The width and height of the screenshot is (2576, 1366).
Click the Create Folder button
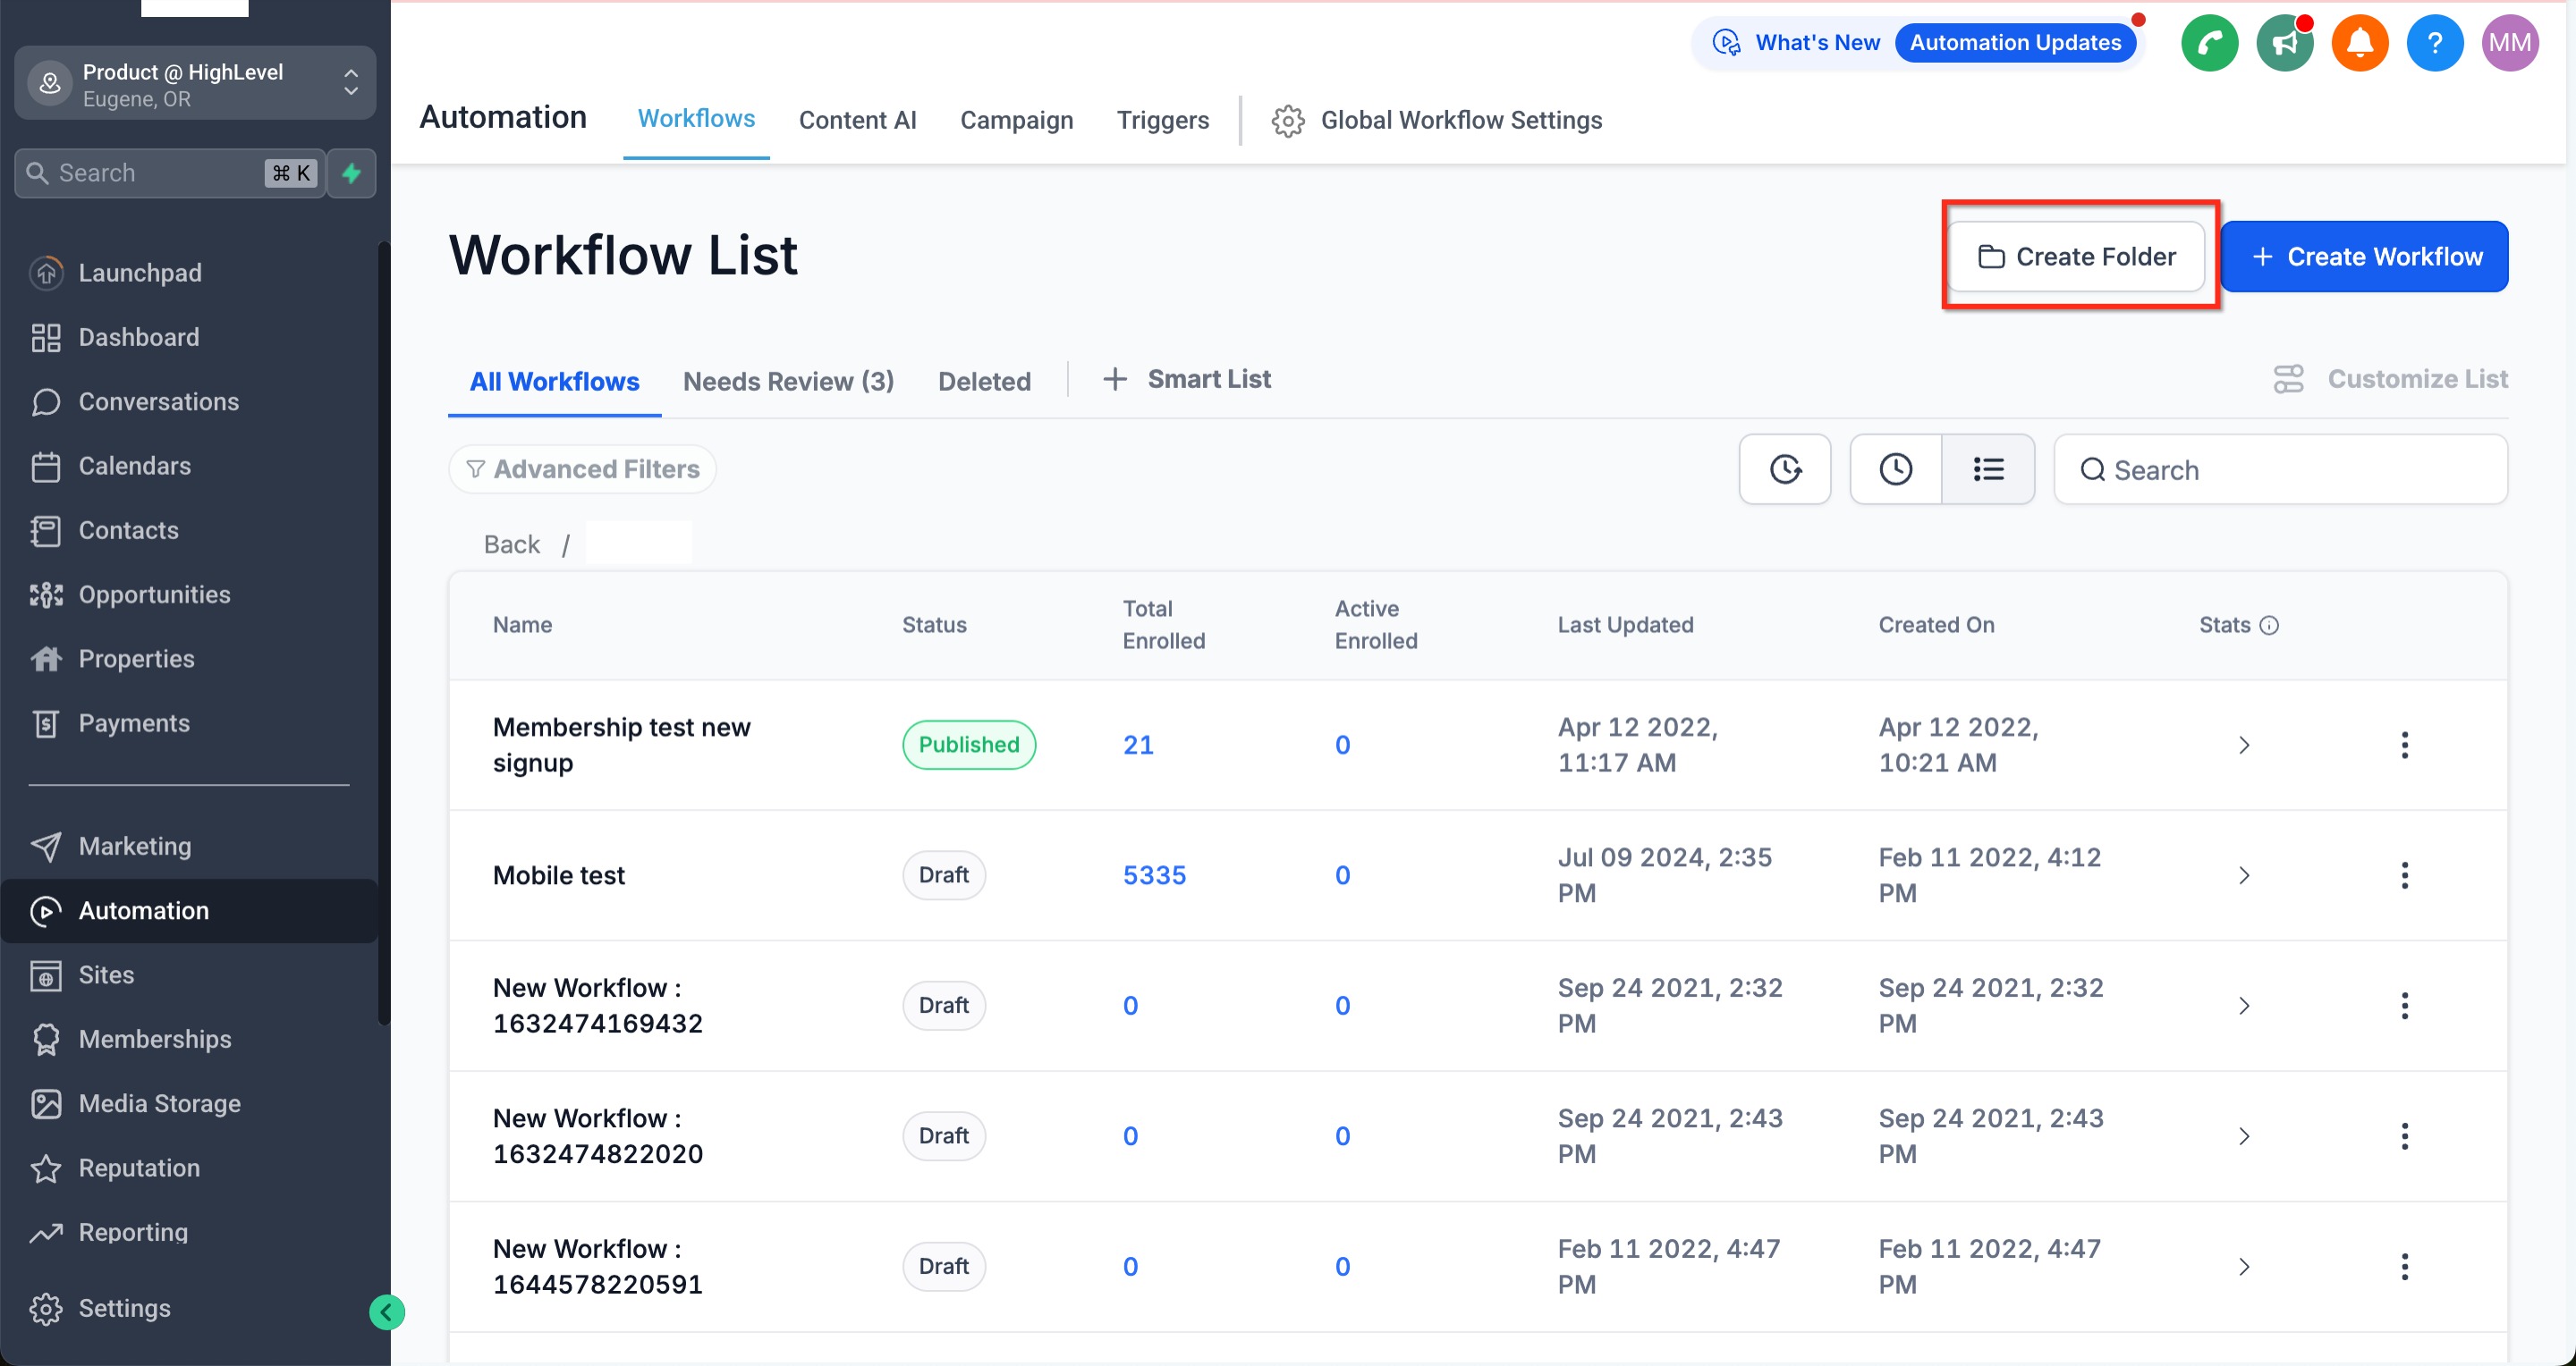click(2076, 257)
